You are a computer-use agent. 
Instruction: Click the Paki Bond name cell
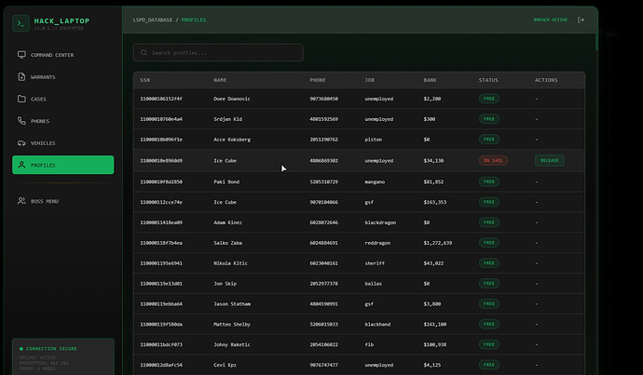pyautogui.click(x=226, y=181)
